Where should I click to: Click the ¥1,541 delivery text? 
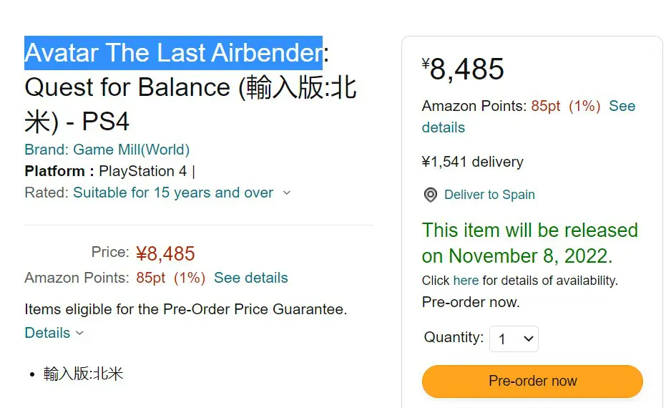tap(472, 162)
